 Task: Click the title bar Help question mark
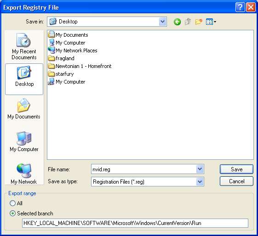pyautogui.click(x=240, y=7)
